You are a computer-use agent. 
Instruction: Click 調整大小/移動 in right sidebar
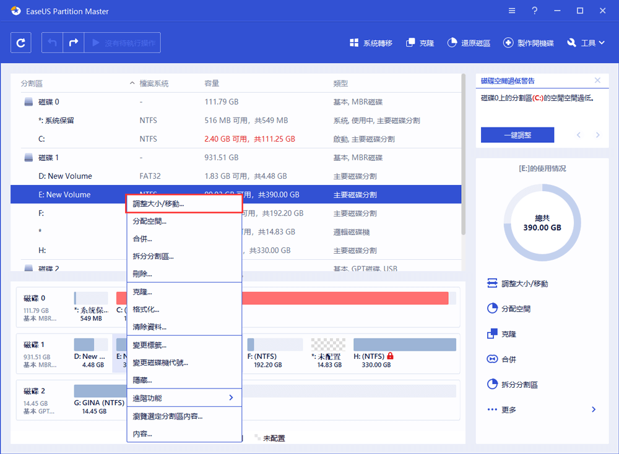tap(517, 283)
